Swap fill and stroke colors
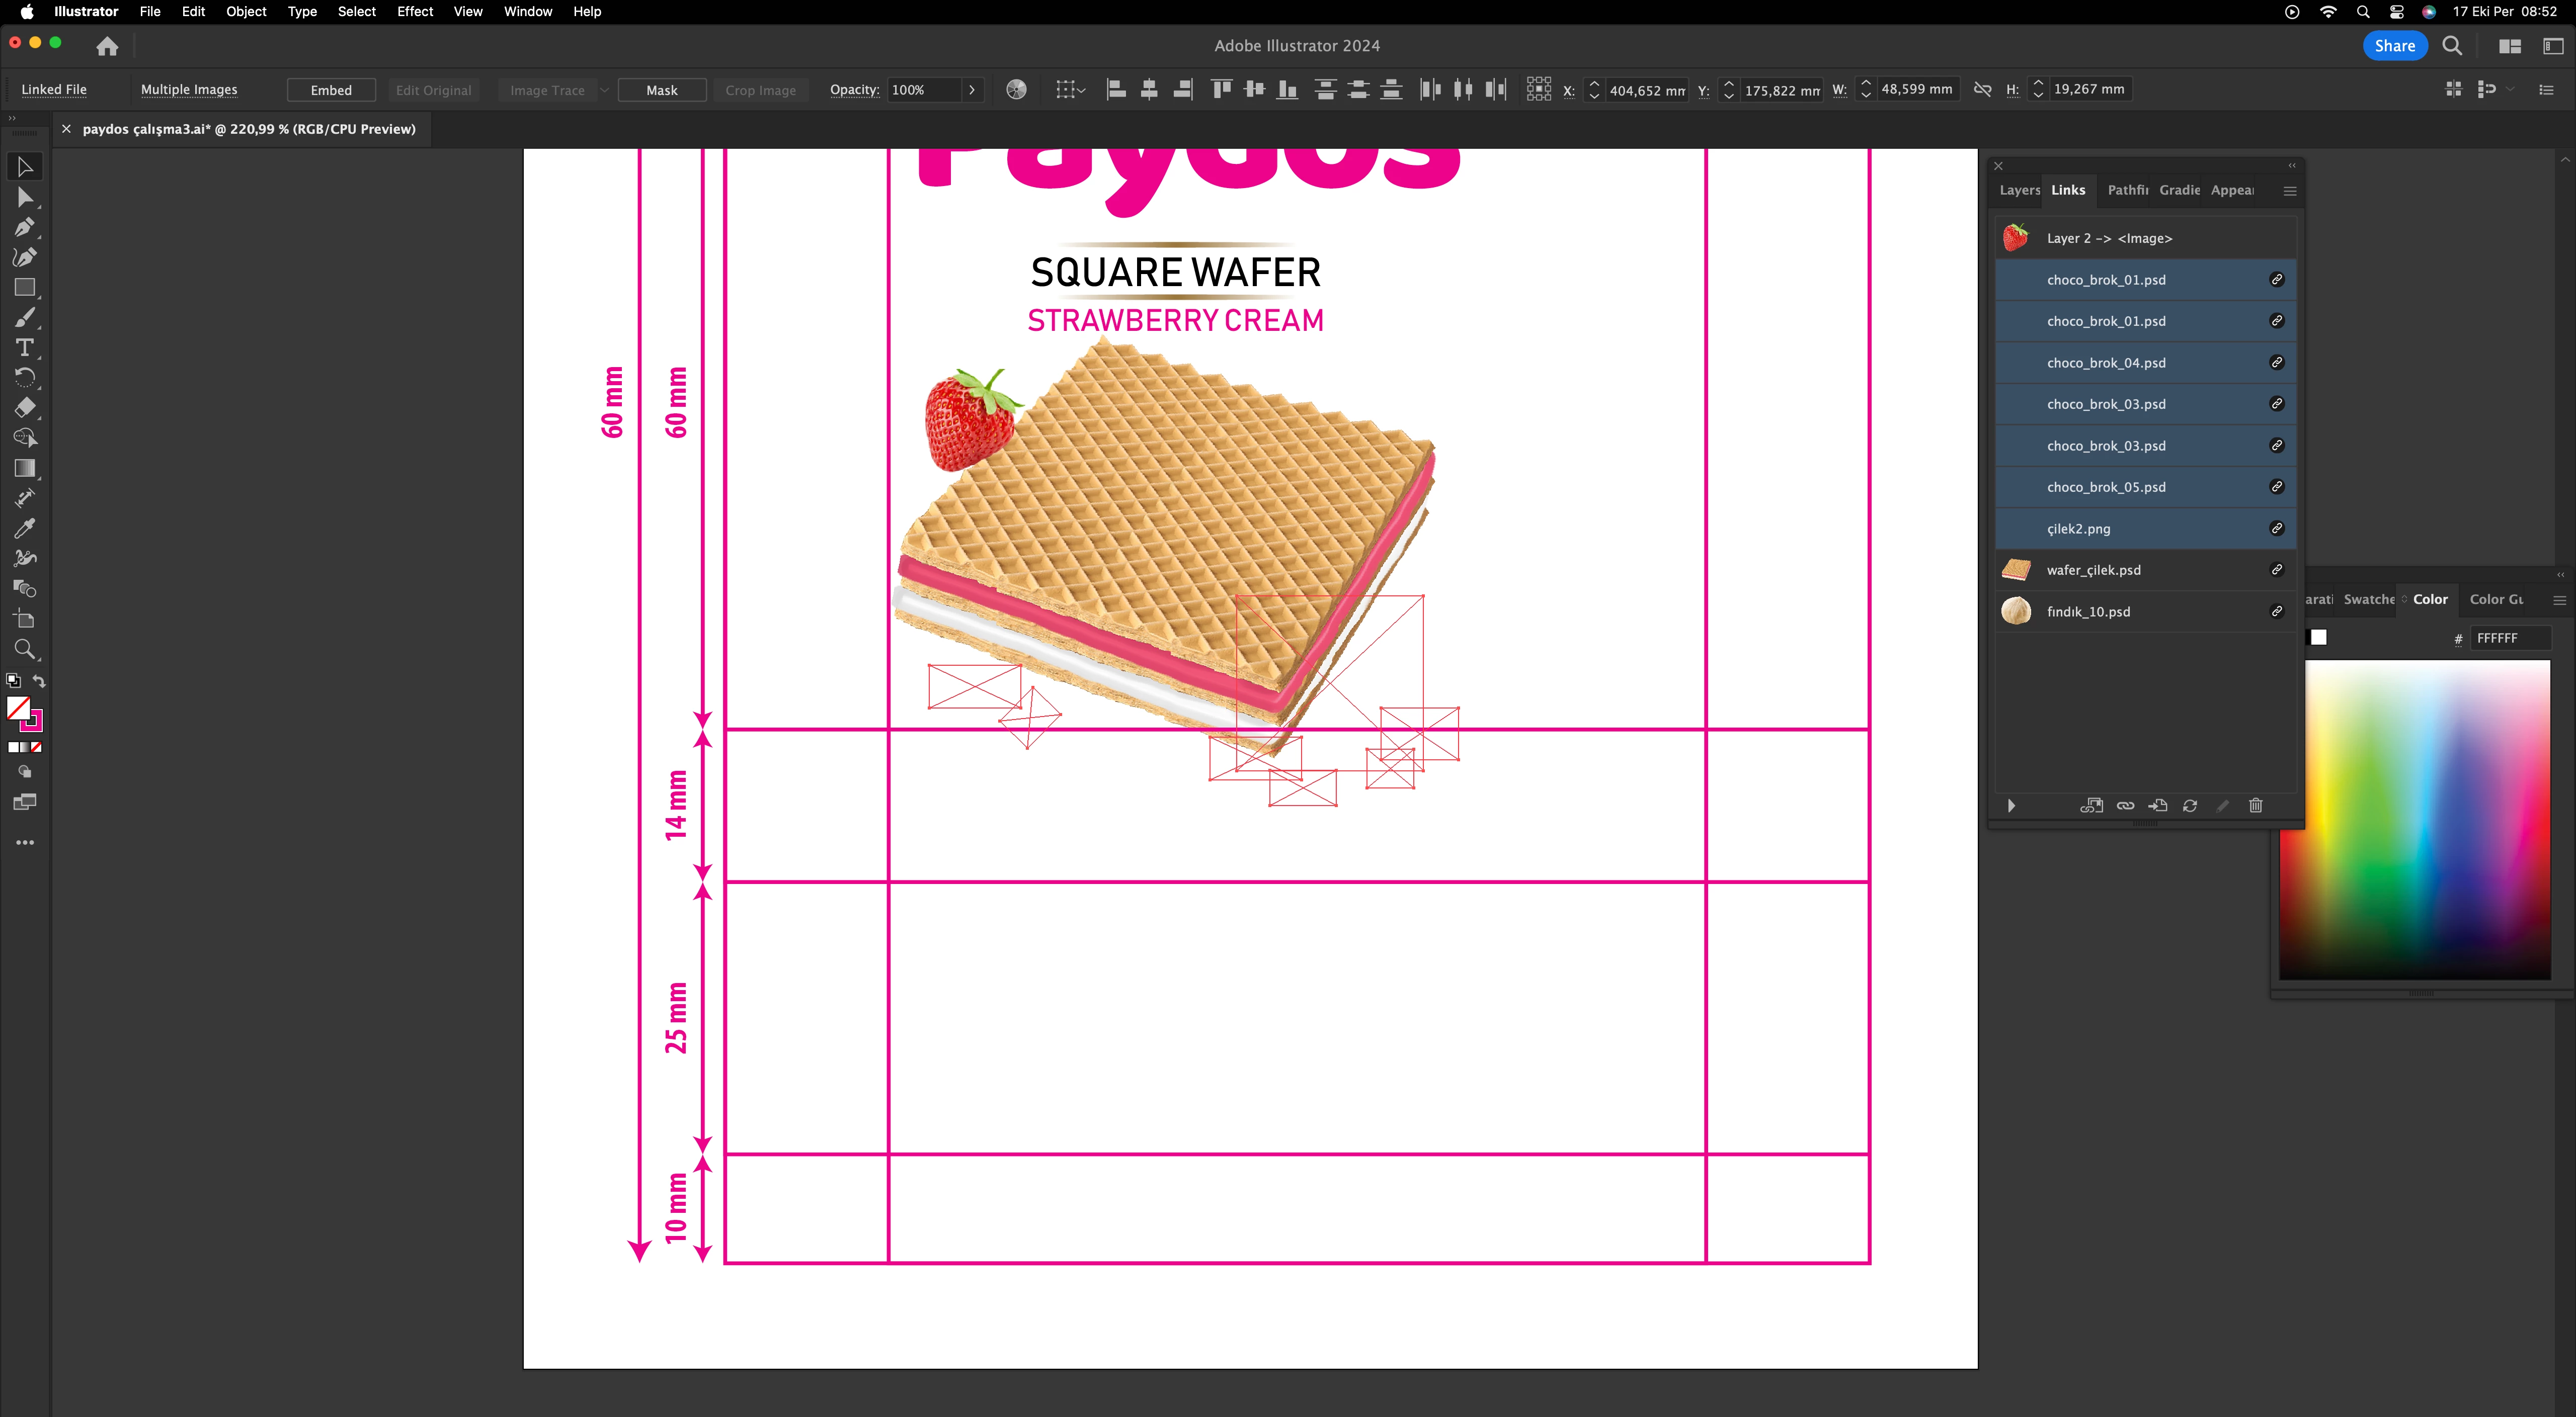2576x1417 pixels. 40,680
